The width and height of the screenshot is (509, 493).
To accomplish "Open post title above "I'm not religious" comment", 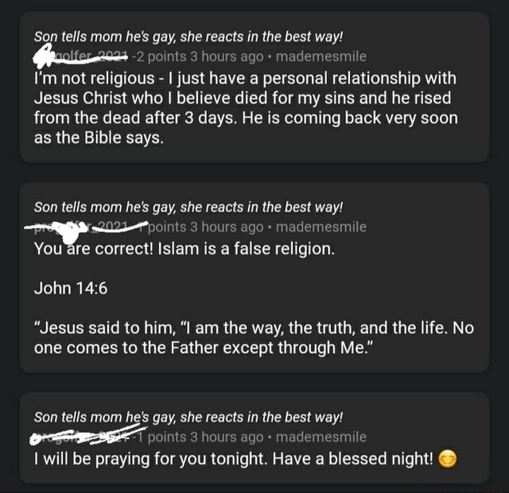I will point(188,37).
